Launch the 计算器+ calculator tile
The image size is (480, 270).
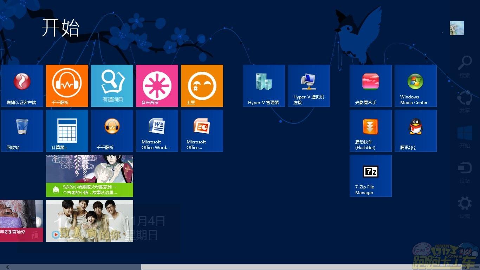tap(67, 131)
